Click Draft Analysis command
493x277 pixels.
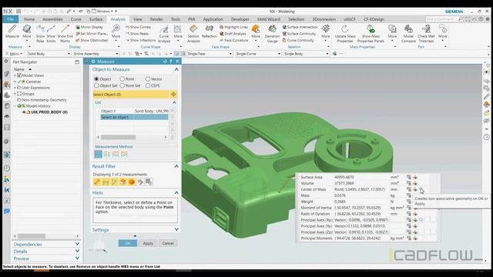tap(233, 34)
